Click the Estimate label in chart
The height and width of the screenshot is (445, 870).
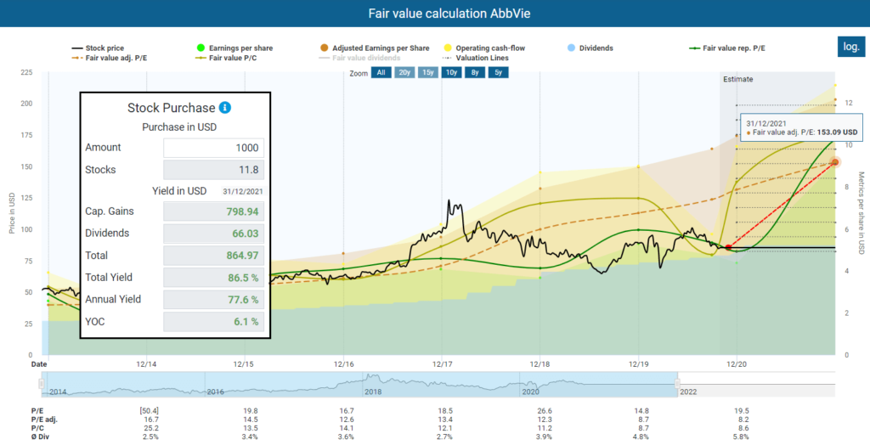click(x=738, y=79)
